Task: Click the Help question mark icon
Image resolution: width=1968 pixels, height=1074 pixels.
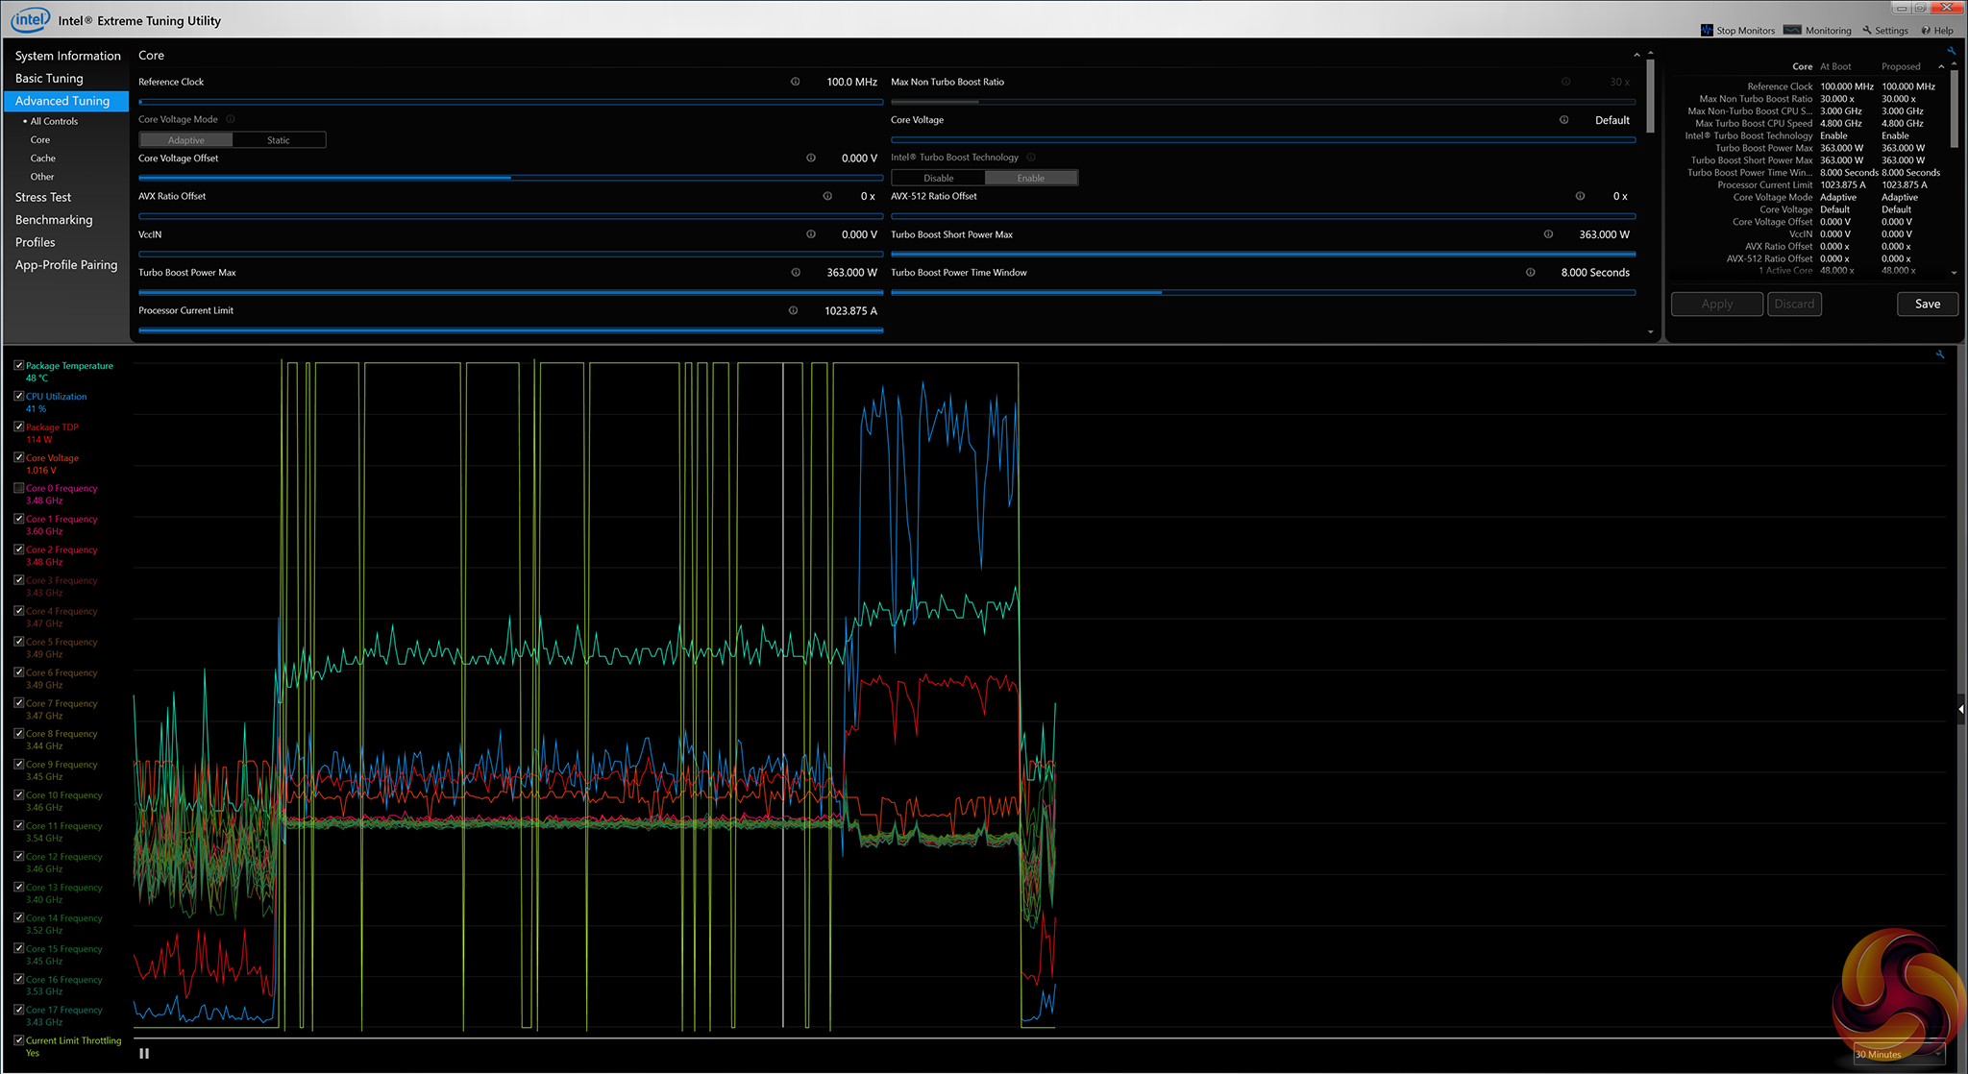Action: pos(1926,31)
